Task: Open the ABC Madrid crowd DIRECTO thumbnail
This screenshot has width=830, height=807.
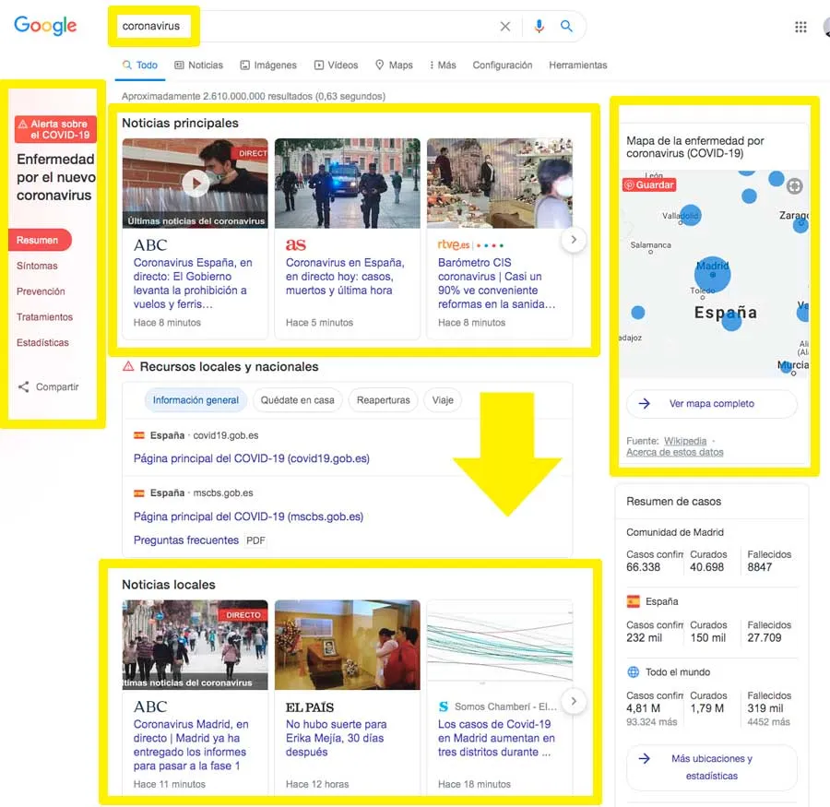Action: (x=196, y=645)
